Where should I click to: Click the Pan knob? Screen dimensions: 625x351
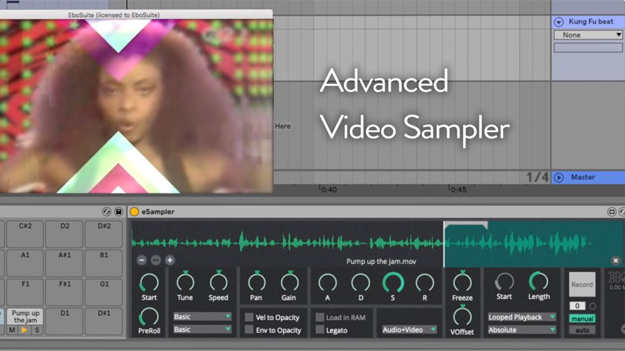[x=256, y=282]
